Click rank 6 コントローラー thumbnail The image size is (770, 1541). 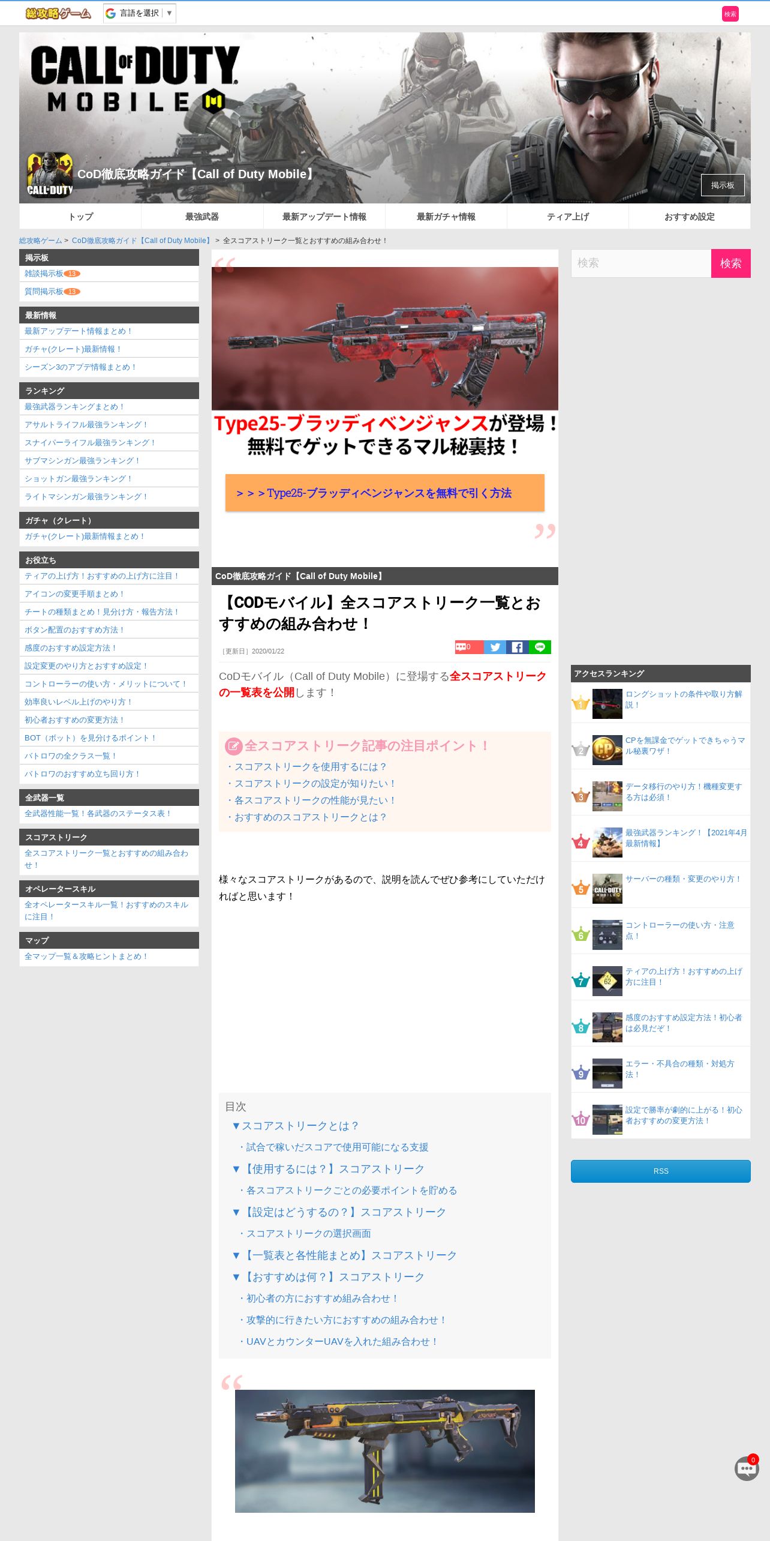click(x=607, y=935)
